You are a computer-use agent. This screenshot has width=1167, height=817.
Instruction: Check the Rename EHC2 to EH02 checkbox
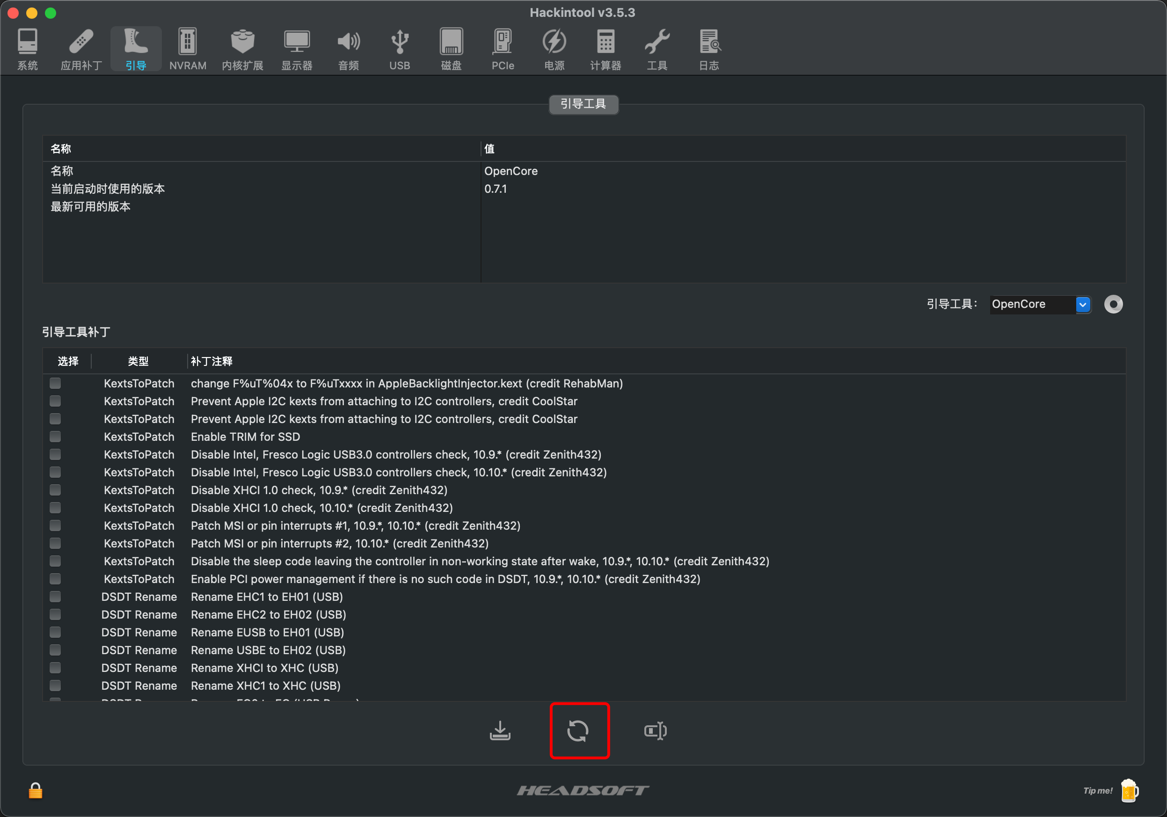(55, 614)
